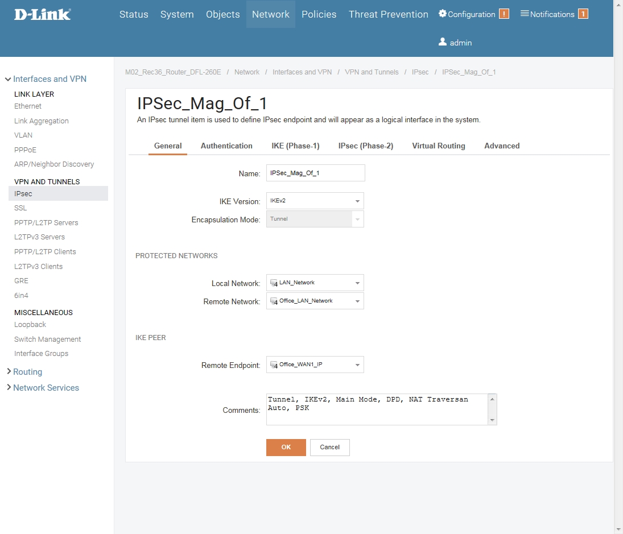The height and width of the screenshot is (534, 623).
Task: Open the Local Network dropdown
Action: click(315, 283)
